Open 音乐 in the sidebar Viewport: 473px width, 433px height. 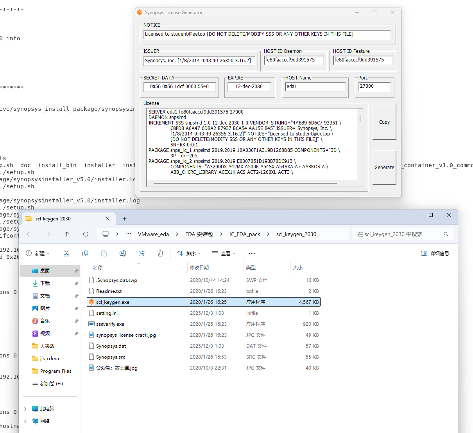[x=50, y=321]
